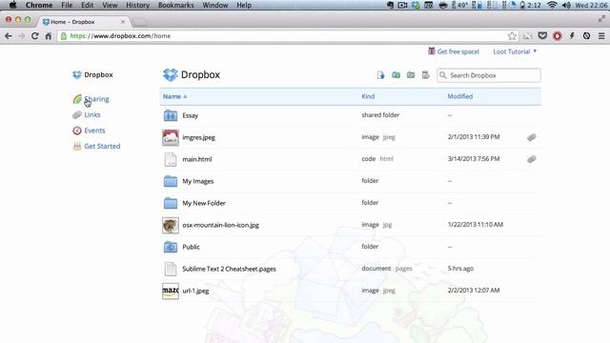Open the View menu
Image resolution: width=610 pixels, height=343 pixels.
tap(110, 5)
